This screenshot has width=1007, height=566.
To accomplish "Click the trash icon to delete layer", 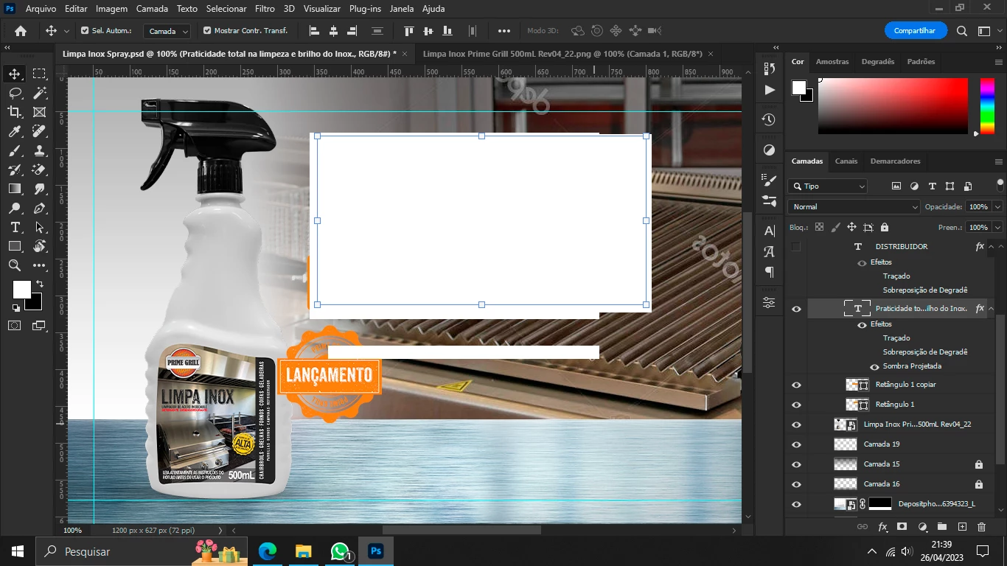I will [981, 527].
